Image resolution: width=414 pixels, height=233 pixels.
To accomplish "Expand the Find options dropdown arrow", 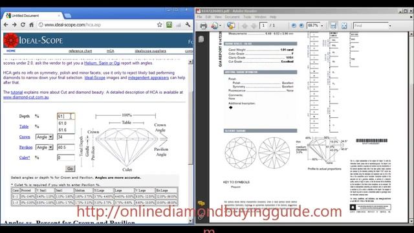I will (390, 26).
